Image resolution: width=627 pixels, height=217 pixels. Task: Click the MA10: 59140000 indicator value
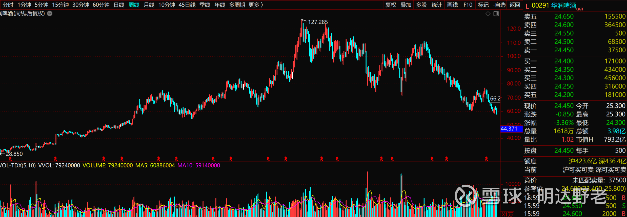point(199,165)
